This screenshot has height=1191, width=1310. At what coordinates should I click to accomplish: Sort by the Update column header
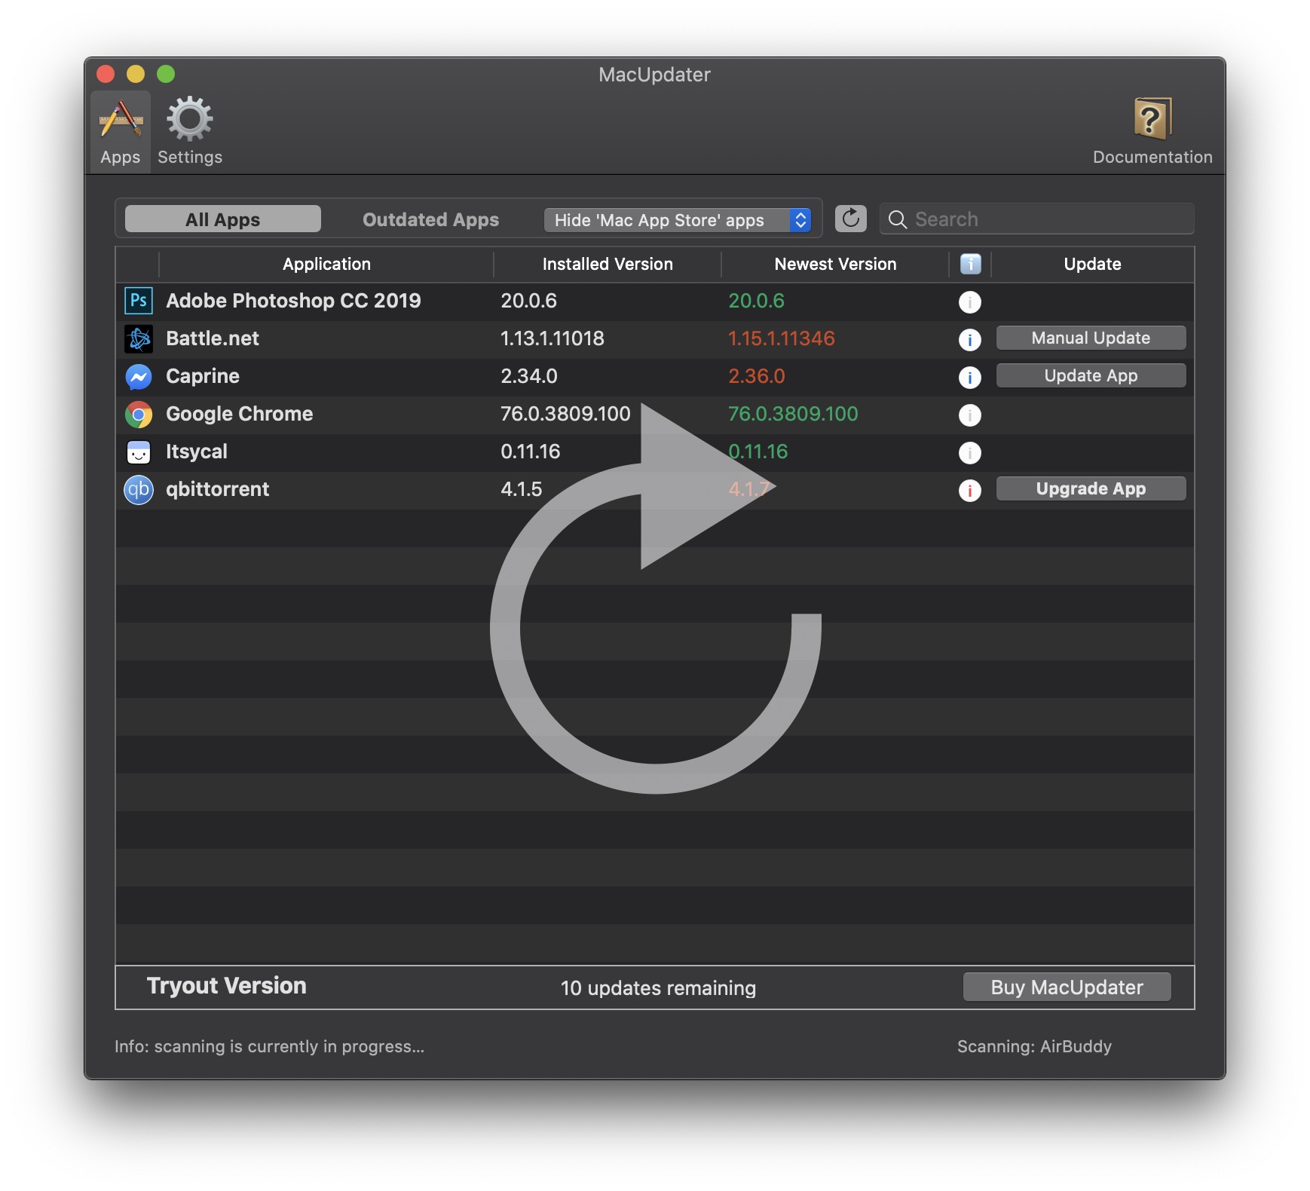pos(1092,264)
